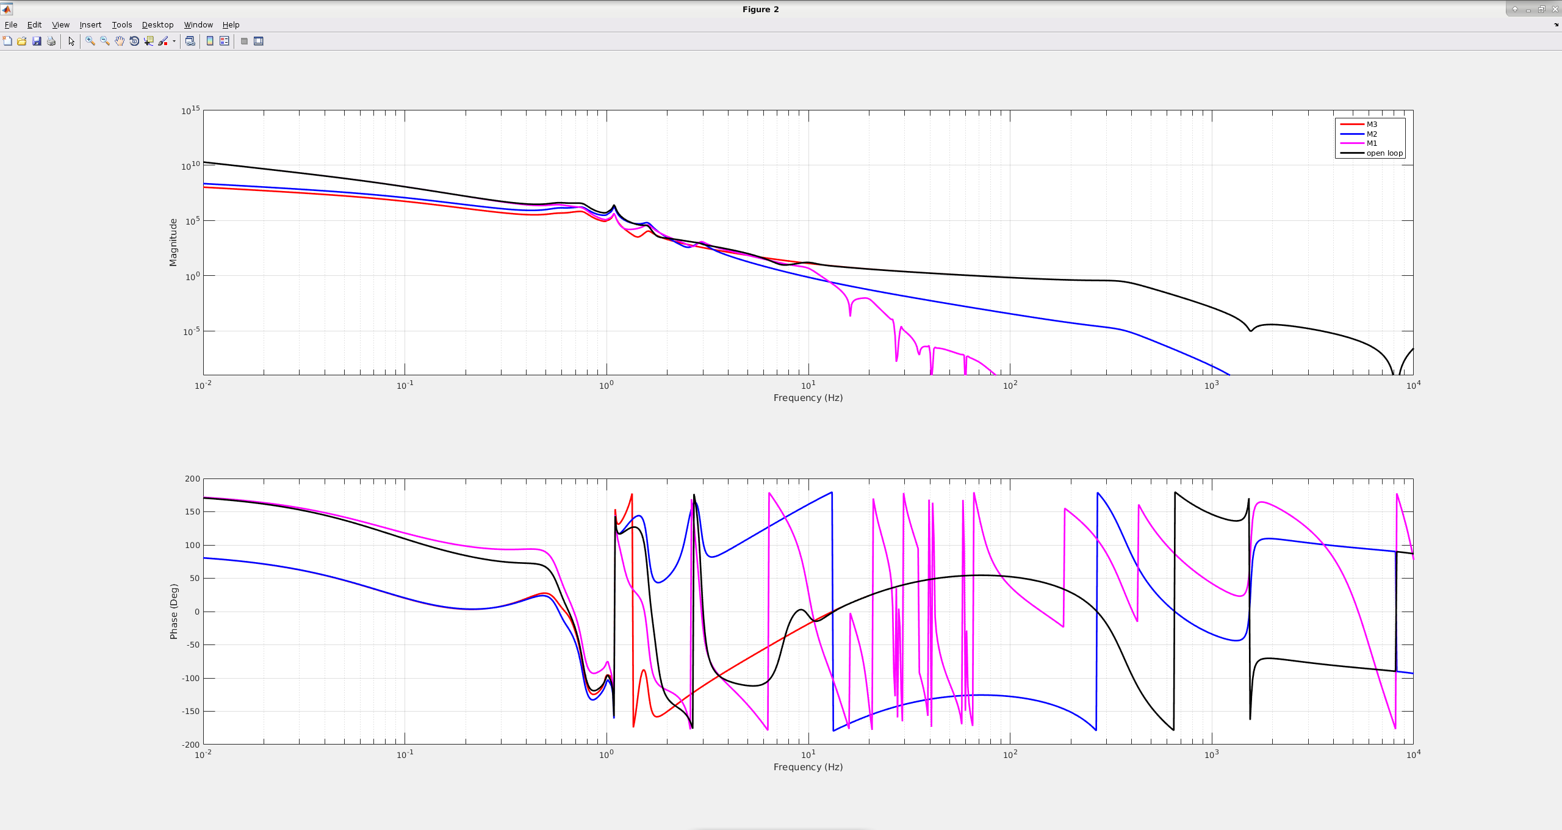Click the Open File folder icon

[22, 41]
